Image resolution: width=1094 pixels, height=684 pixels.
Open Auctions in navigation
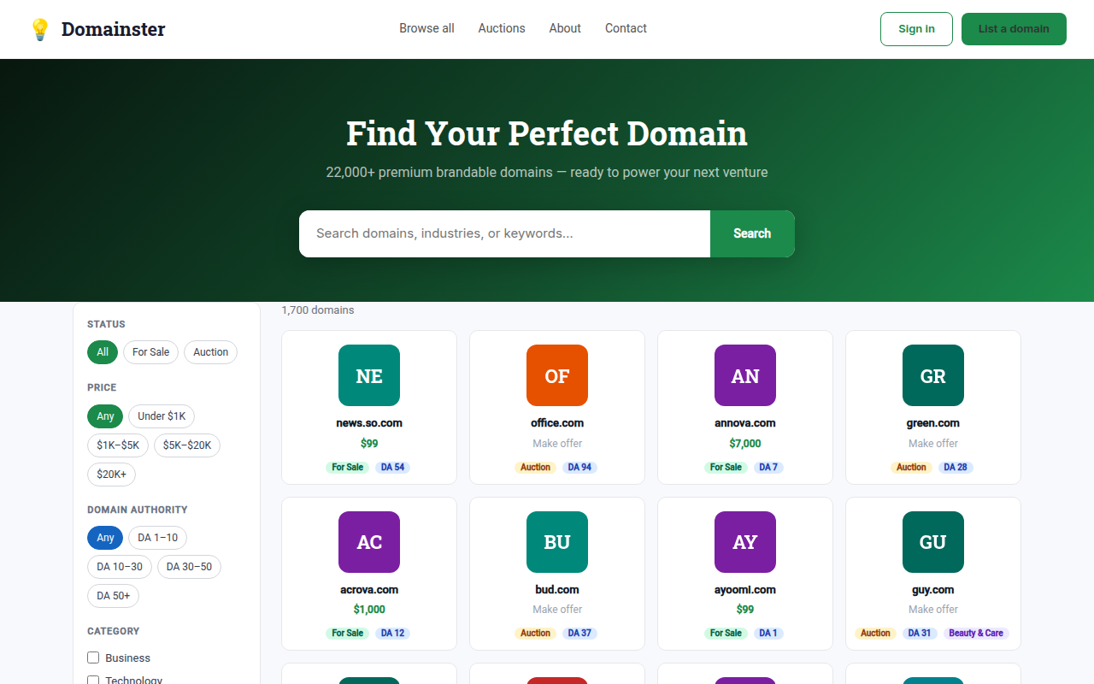[502, 28]
